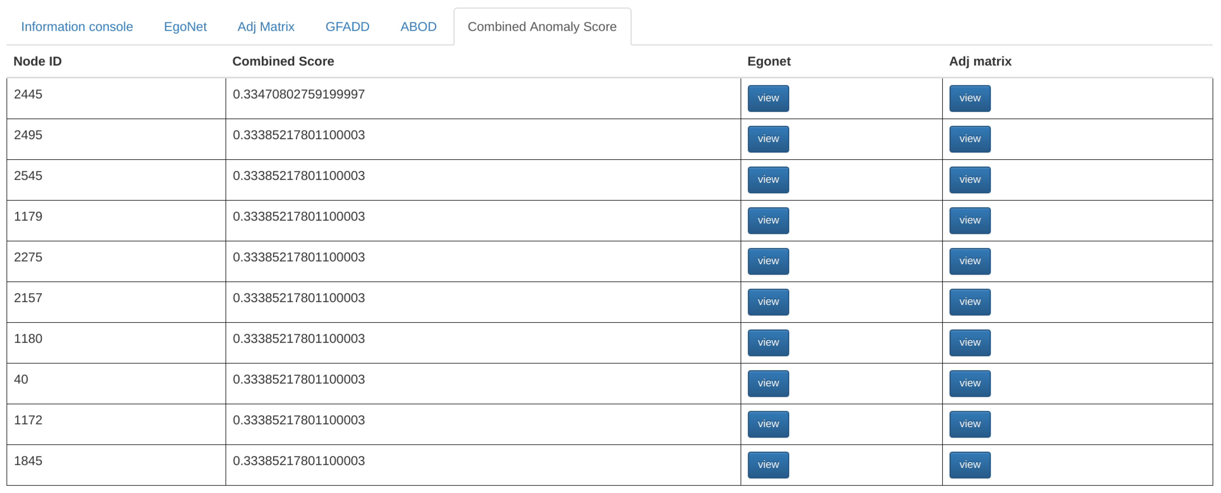View Adj matrix for node 2275

click(969, 261)
